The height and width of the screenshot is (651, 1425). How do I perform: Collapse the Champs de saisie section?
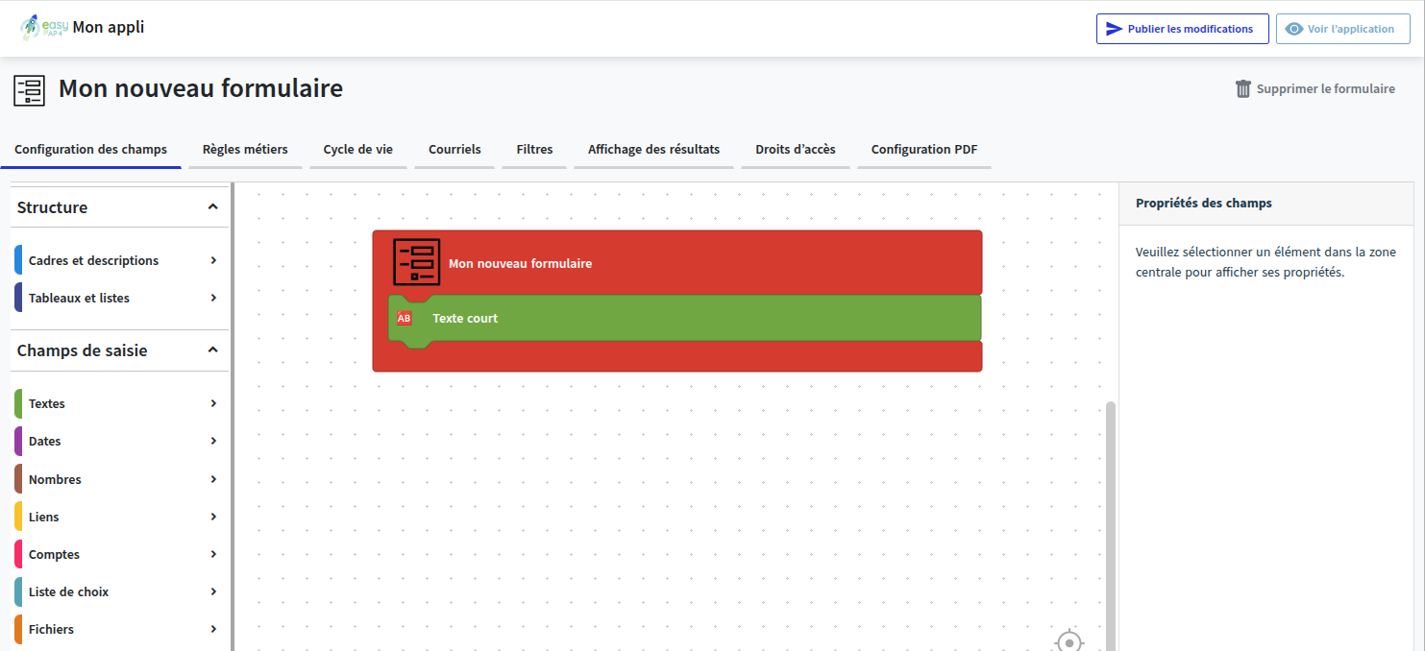(x=212, y=350)
